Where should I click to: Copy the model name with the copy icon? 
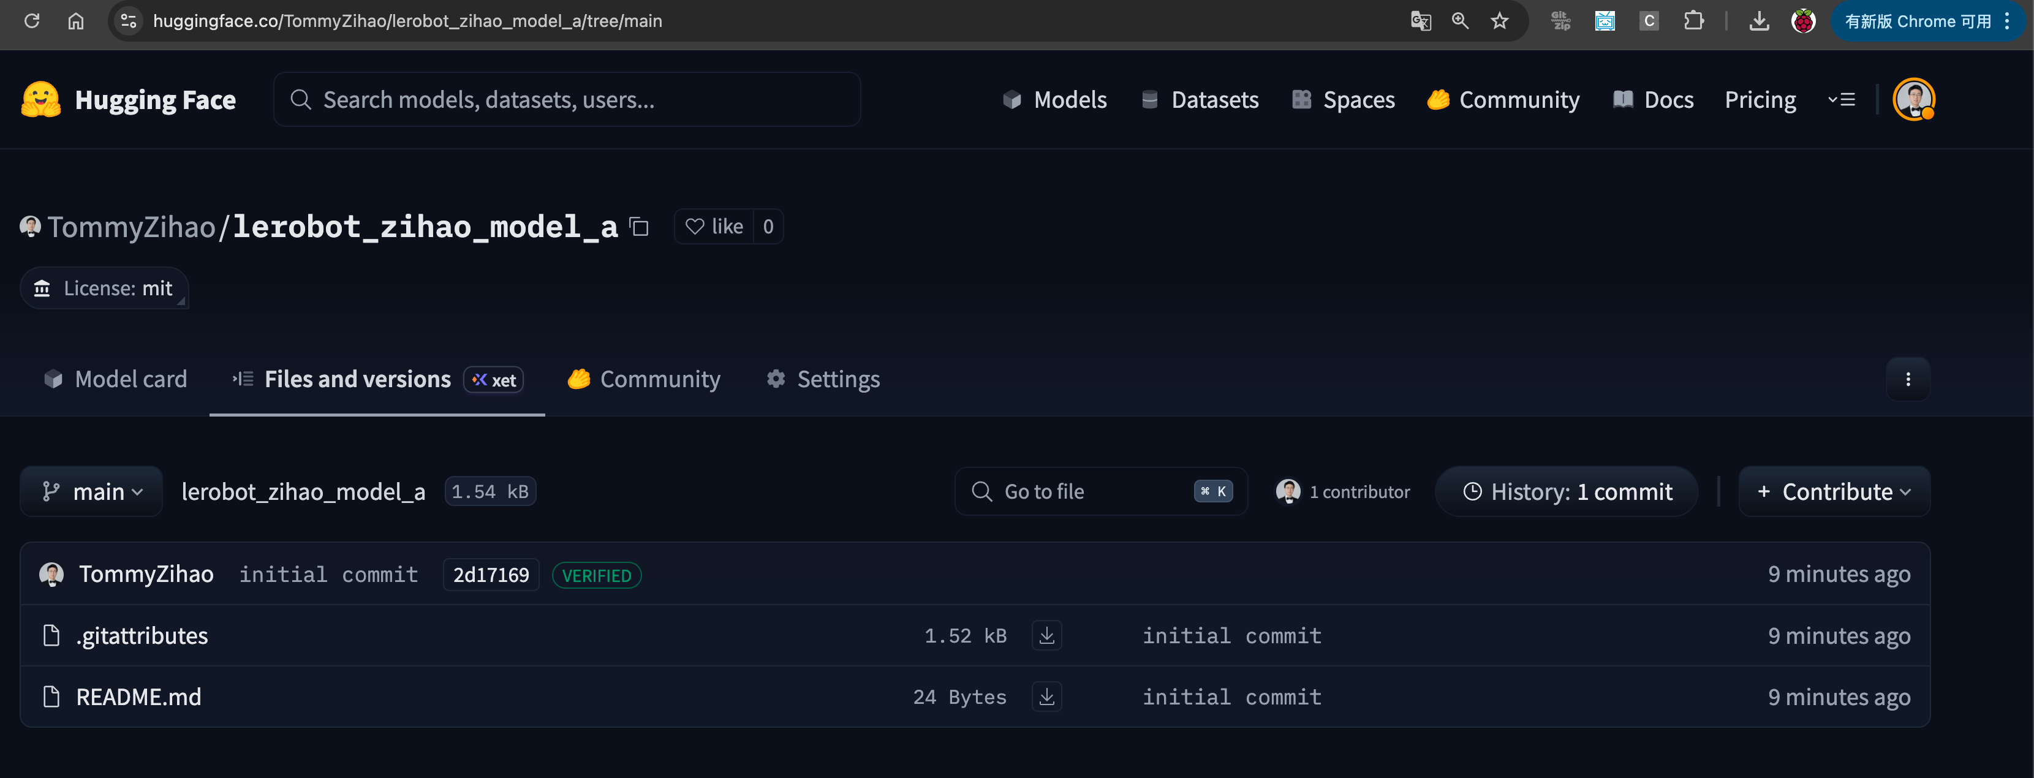pyautogui.click(x=639, y=227)
